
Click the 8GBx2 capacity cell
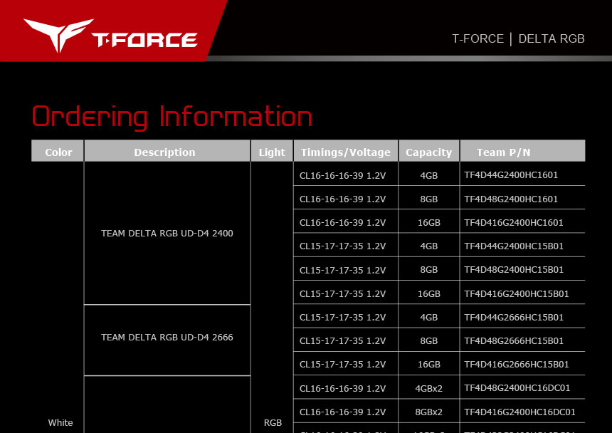[x=429, y=412]
